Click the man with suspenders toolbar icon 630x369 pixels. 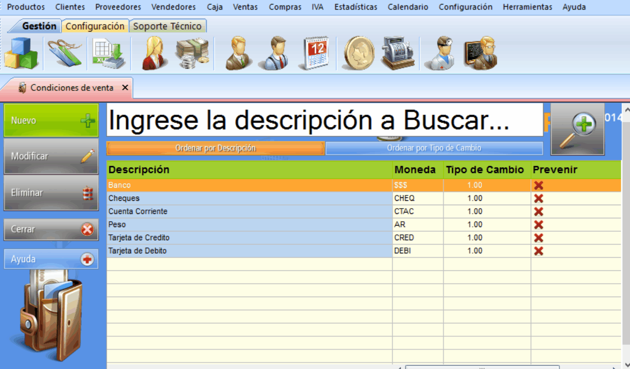tap(274, 53)
